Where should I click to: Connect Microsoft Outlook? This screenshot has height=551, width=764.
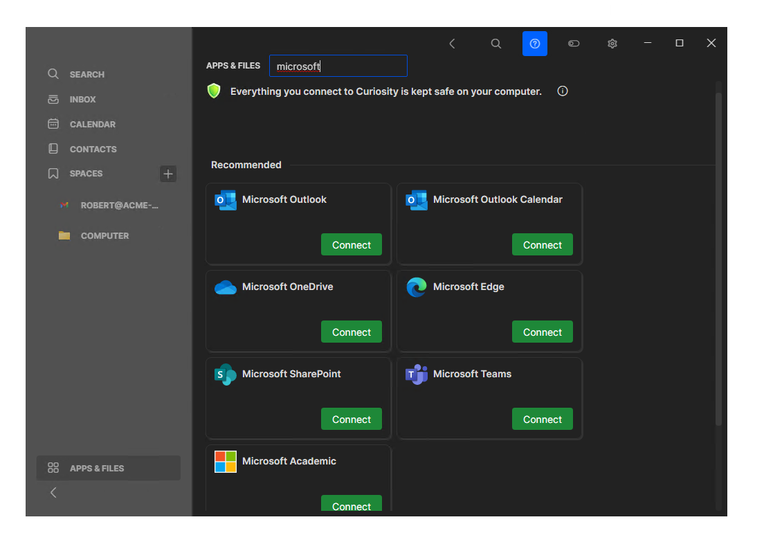(352, 244)
